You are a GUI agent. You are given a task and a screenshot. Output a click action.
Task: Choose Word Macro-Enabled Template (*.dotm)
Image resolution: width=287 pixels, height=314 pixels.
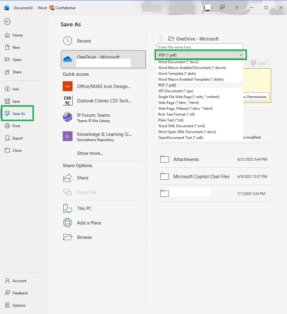click(x=200, y=79)
